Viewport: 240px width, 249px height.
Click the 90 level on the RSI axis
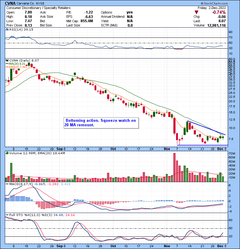[x=230, y=32]
